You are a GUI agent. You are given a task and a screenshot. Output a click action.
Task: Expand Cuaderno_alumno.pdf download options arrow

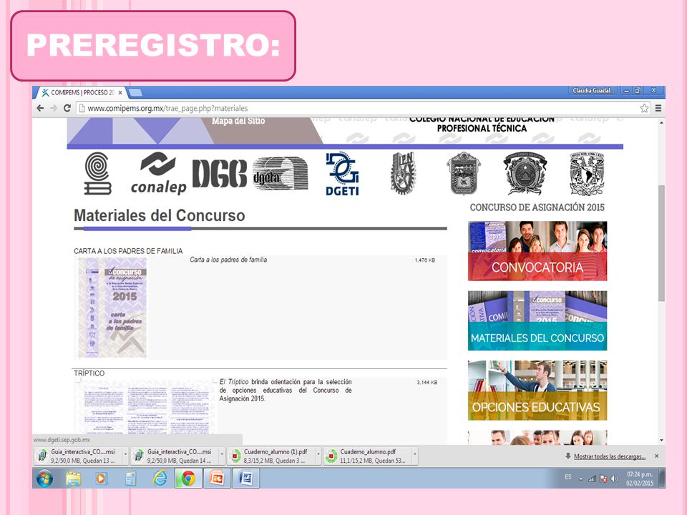(415, 455)
